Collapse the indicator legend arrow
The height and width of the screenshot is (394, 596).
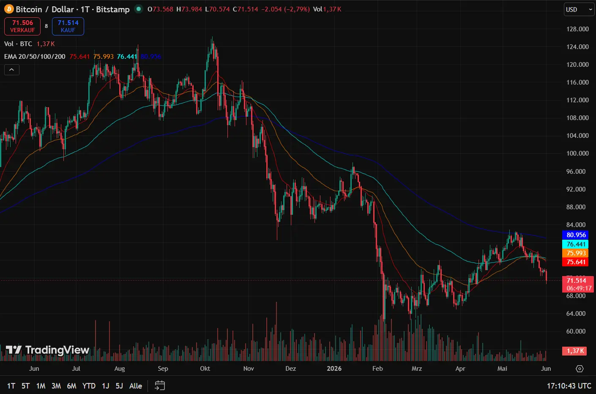click(x=12, y=70)
